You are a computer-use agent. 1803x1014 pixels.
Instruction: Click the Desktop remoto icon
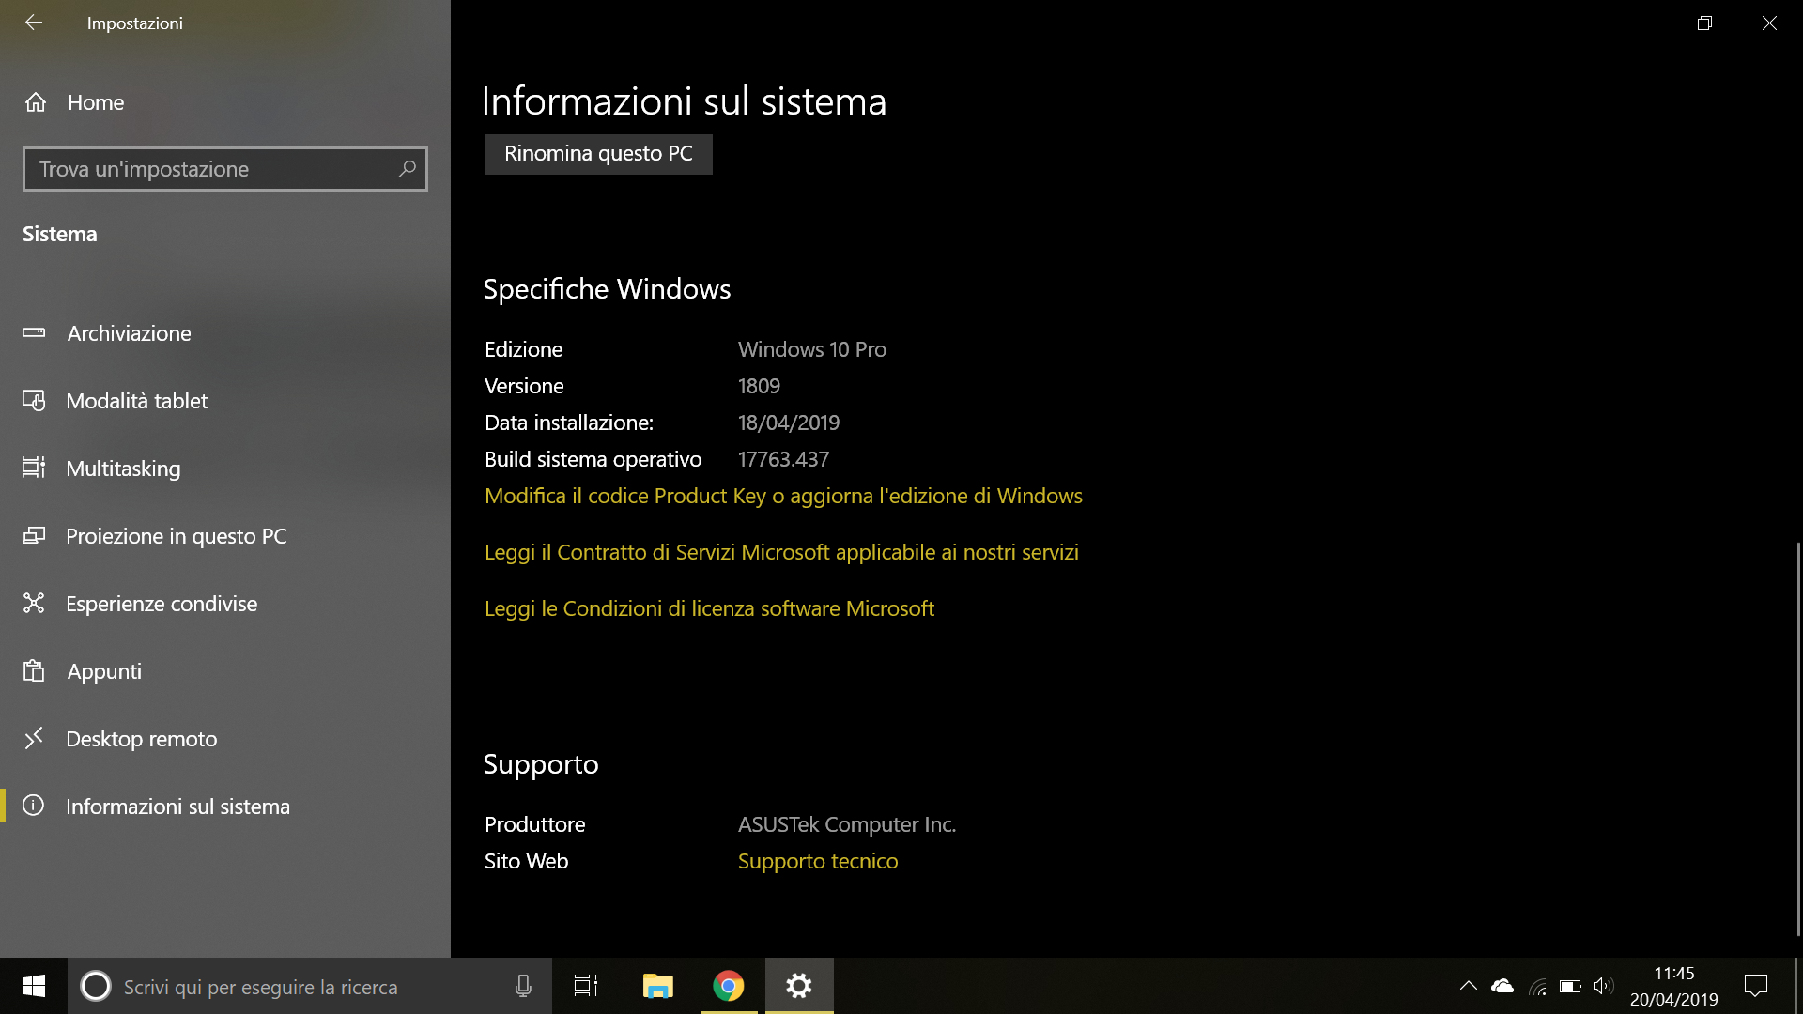click(x=34, y=738)
